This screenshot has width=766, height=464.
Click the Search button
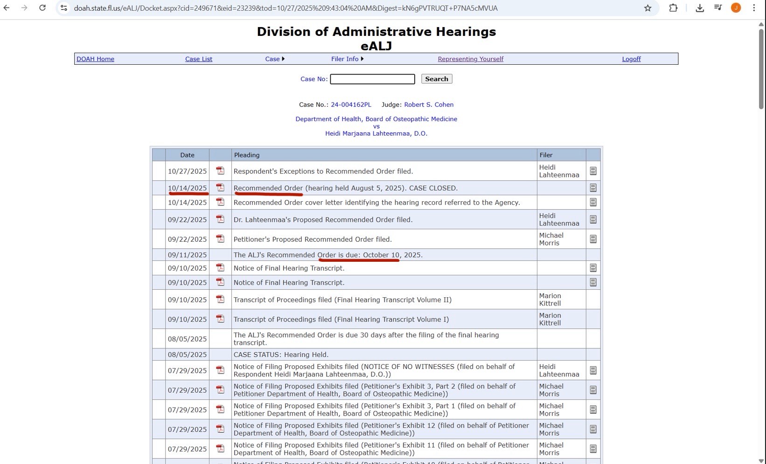tap(436, 79)
